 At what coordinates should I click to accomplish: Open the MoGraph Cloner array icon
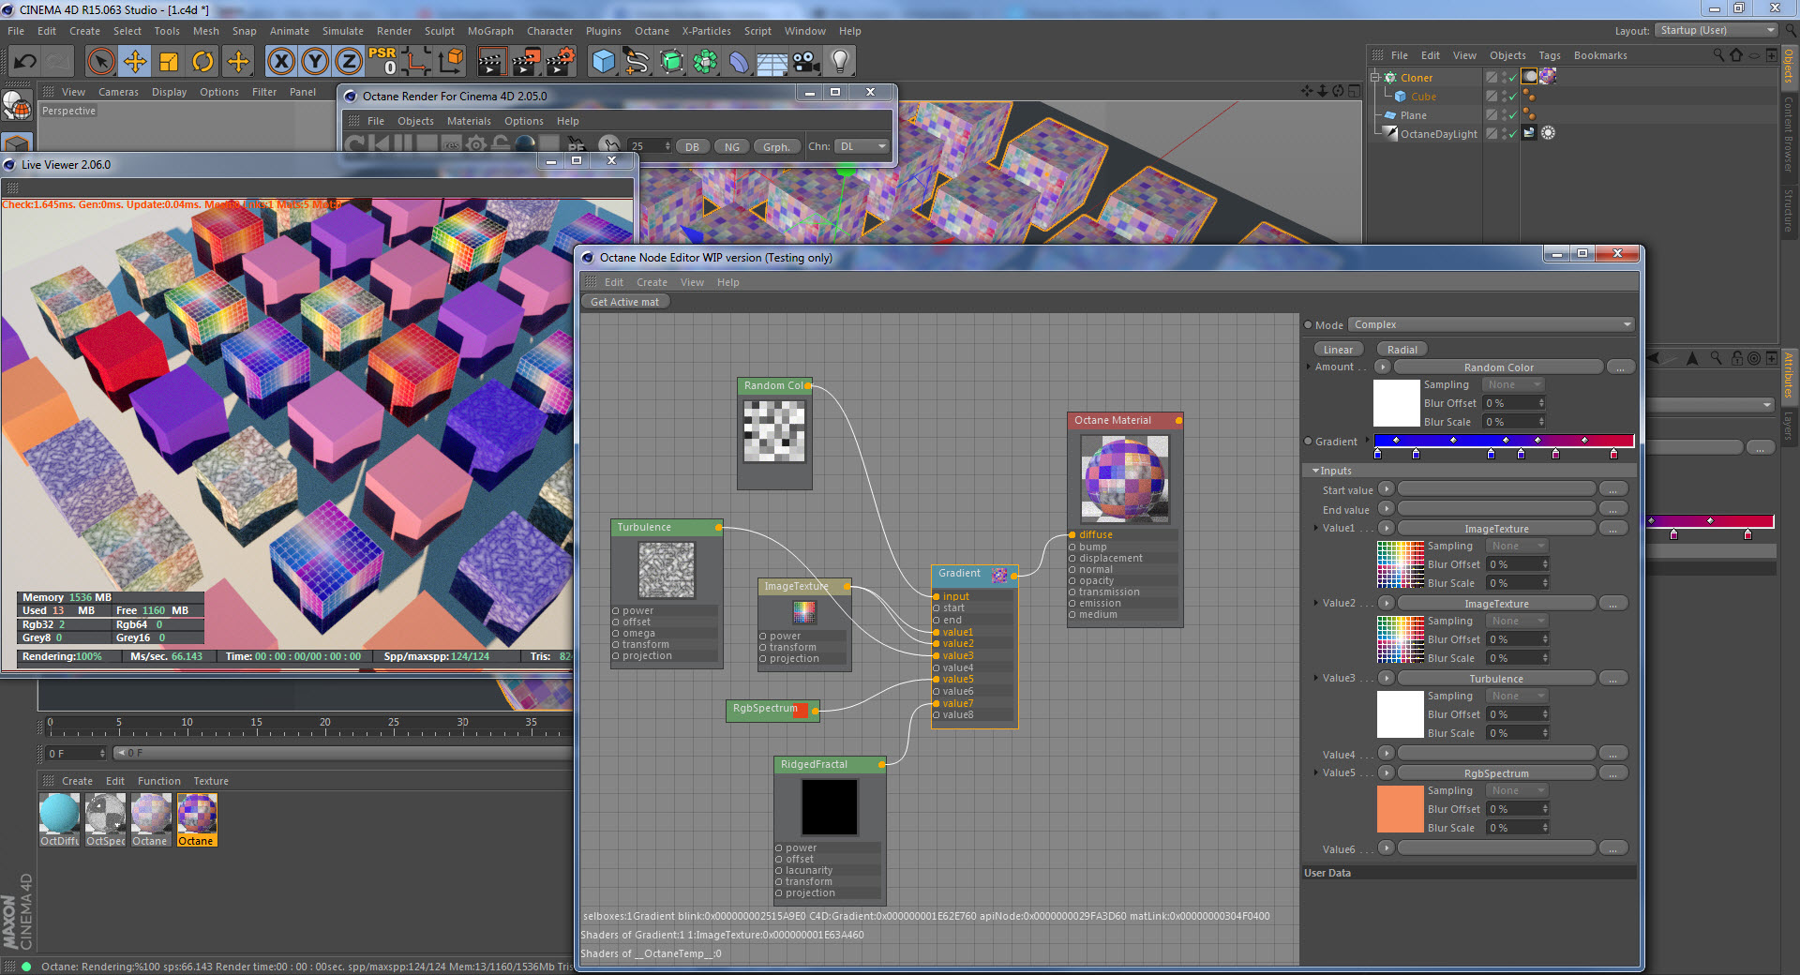tap(705, 62)
